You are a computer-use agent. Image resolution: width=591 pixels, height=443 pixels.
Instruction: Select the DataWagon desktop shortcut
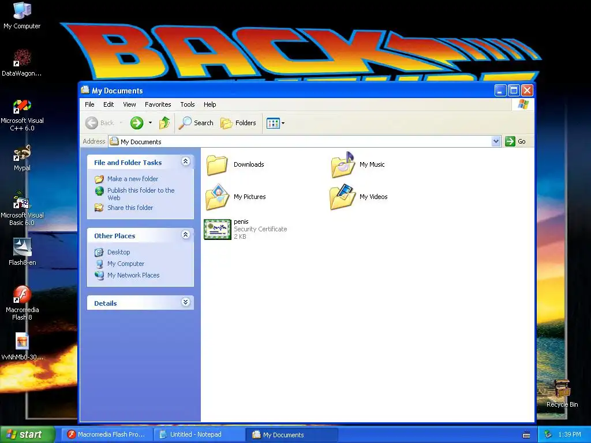[22, 62]
